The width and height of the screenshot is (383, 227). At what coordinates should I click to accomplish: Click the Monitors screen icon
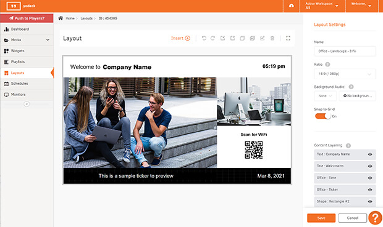(6, 95)
